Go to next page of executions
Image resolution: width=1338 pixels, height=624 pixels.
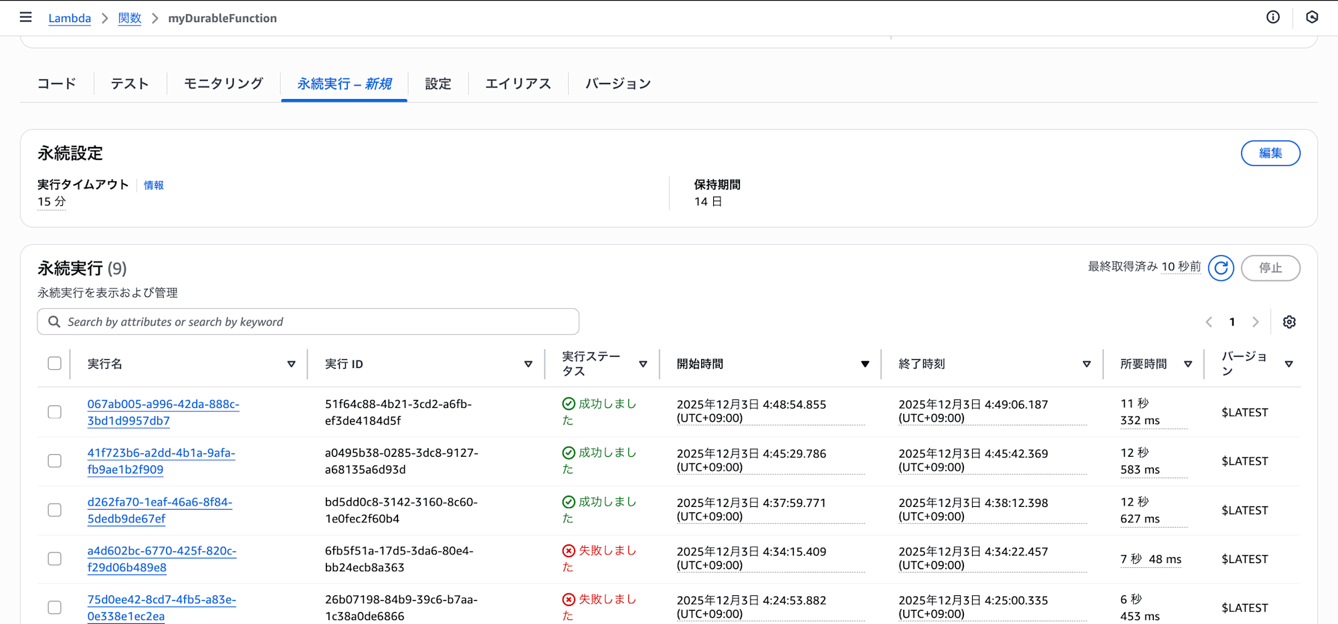pos(1255,322)
